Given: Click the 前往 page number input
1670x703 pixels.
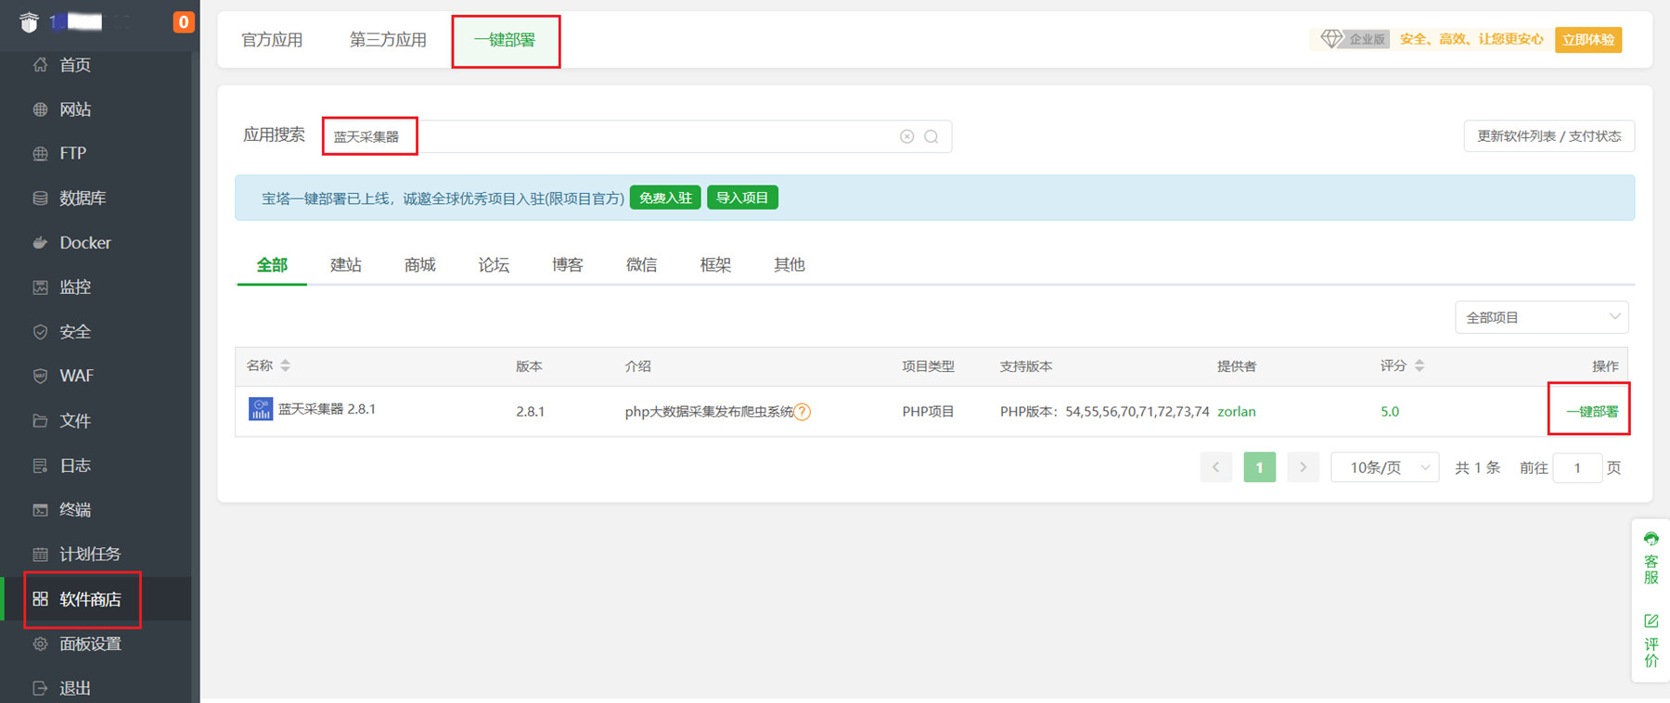Looking at the screenshot, I should [x=1577, y=467].
